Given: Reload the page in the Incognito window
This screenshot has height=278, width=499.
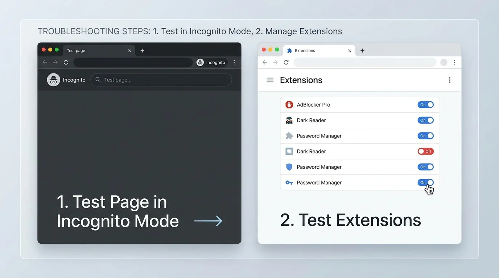Looking at the screenshot, I should (66, 62).
